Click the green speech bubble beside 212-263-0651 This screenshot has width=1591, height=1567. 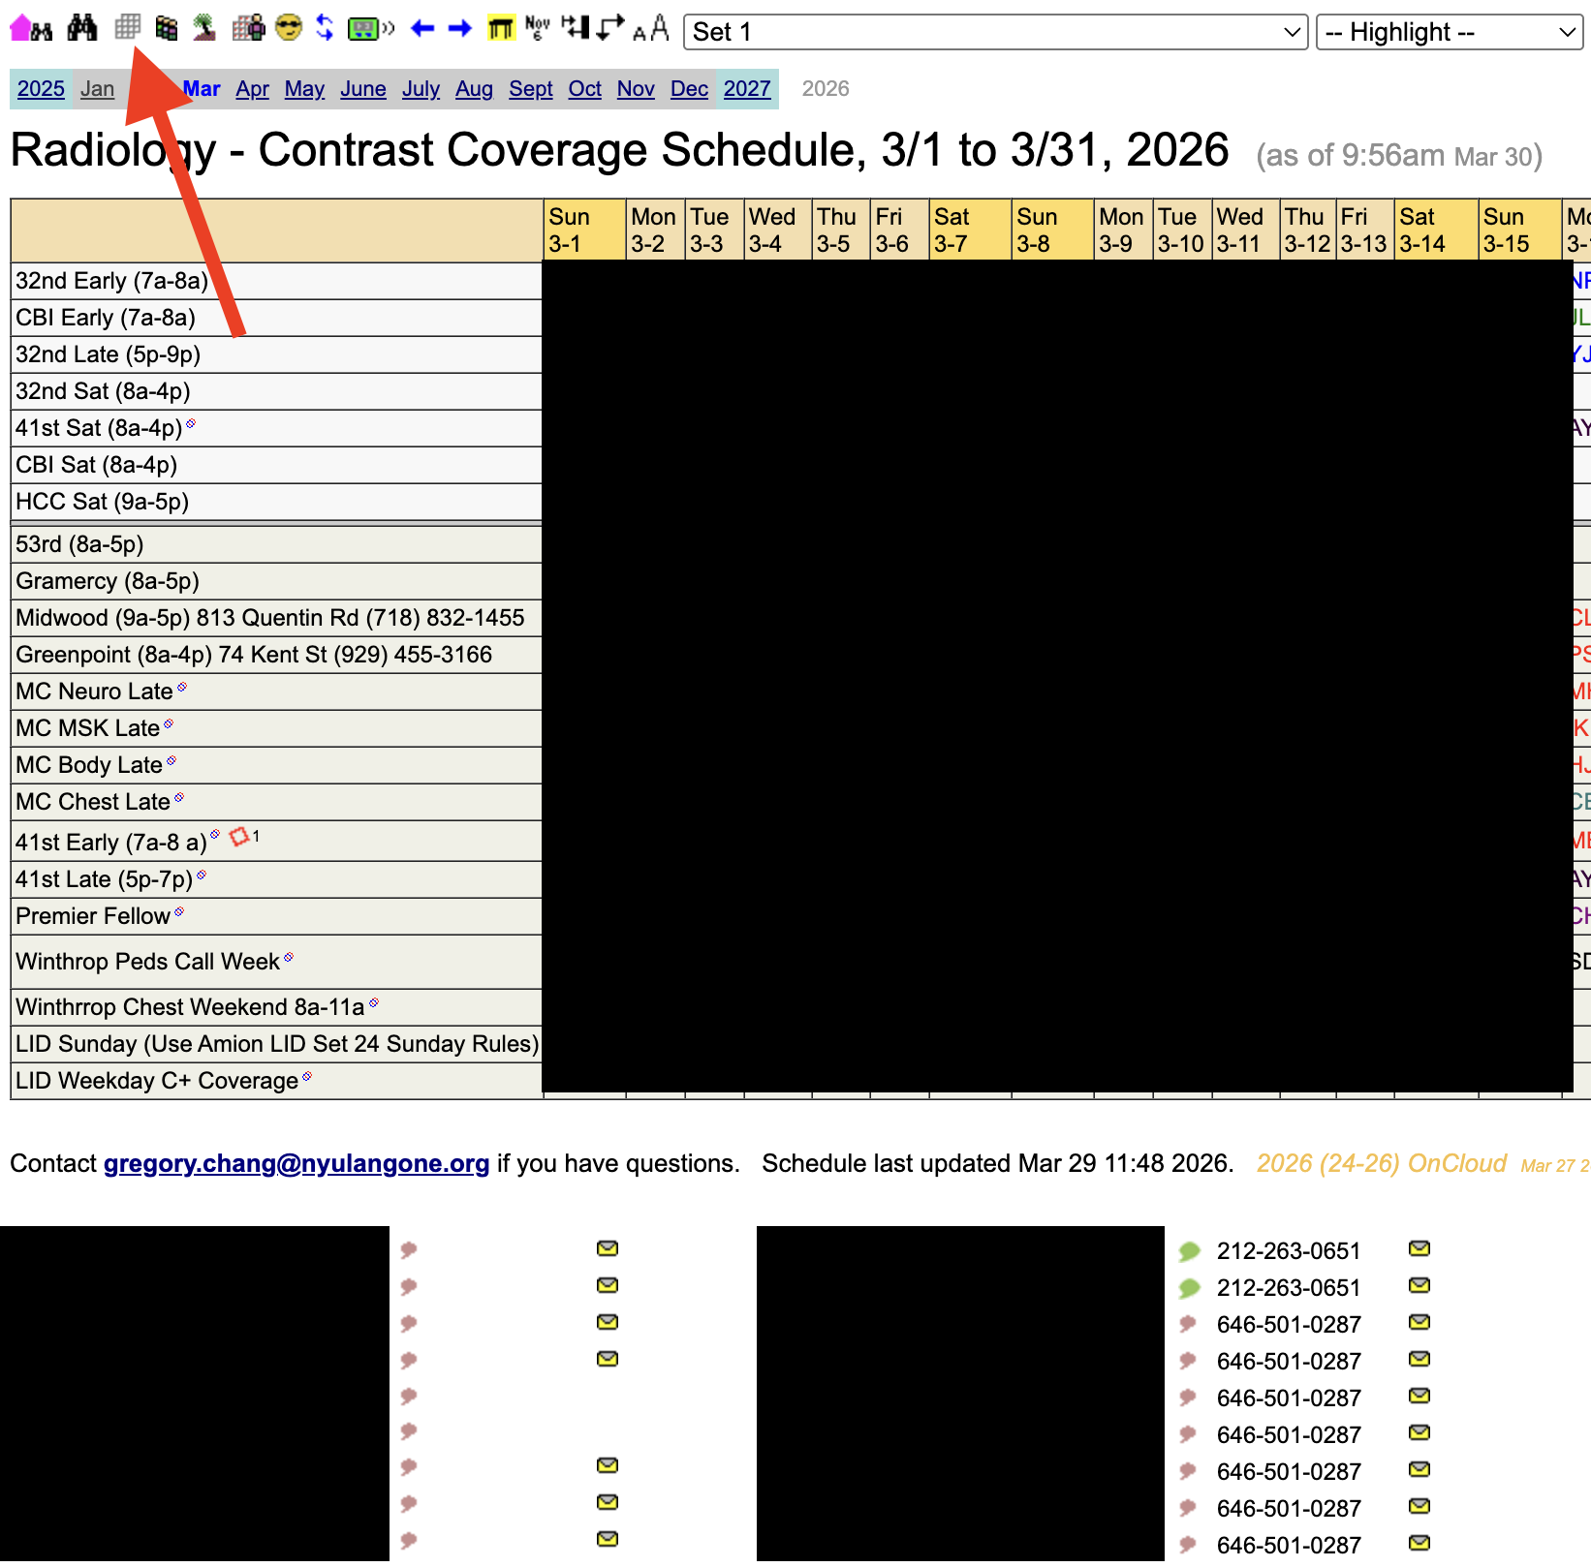coord(1189,1250)
